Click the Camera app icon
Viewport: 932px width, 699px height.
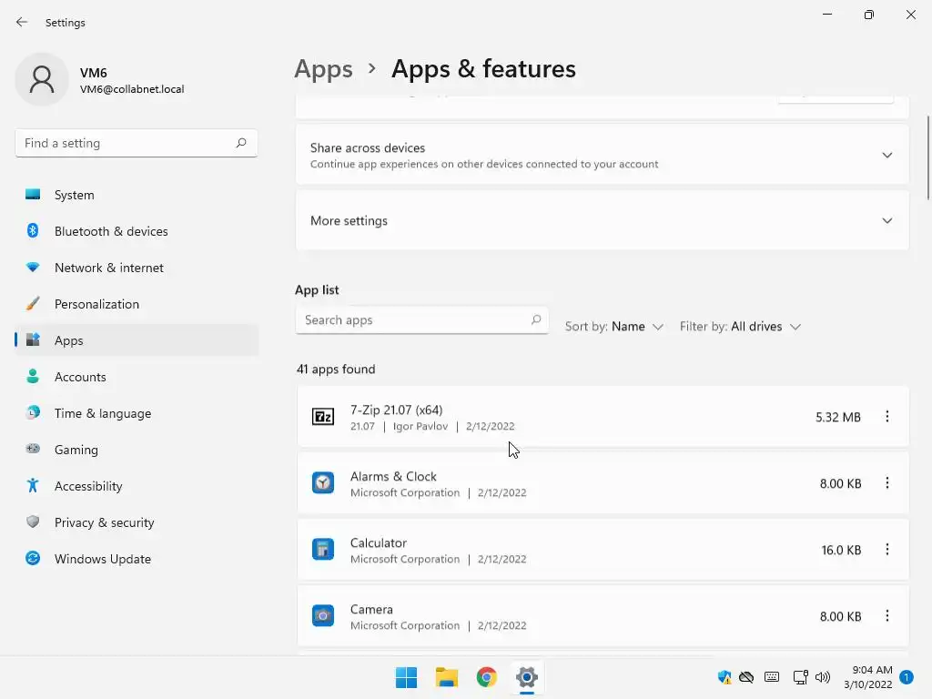tap(323, 616)
